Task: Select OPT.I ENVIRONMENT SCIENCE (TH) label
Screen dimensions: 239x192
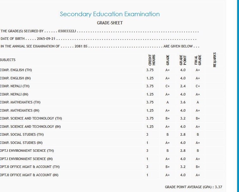Action: point(27,151)
